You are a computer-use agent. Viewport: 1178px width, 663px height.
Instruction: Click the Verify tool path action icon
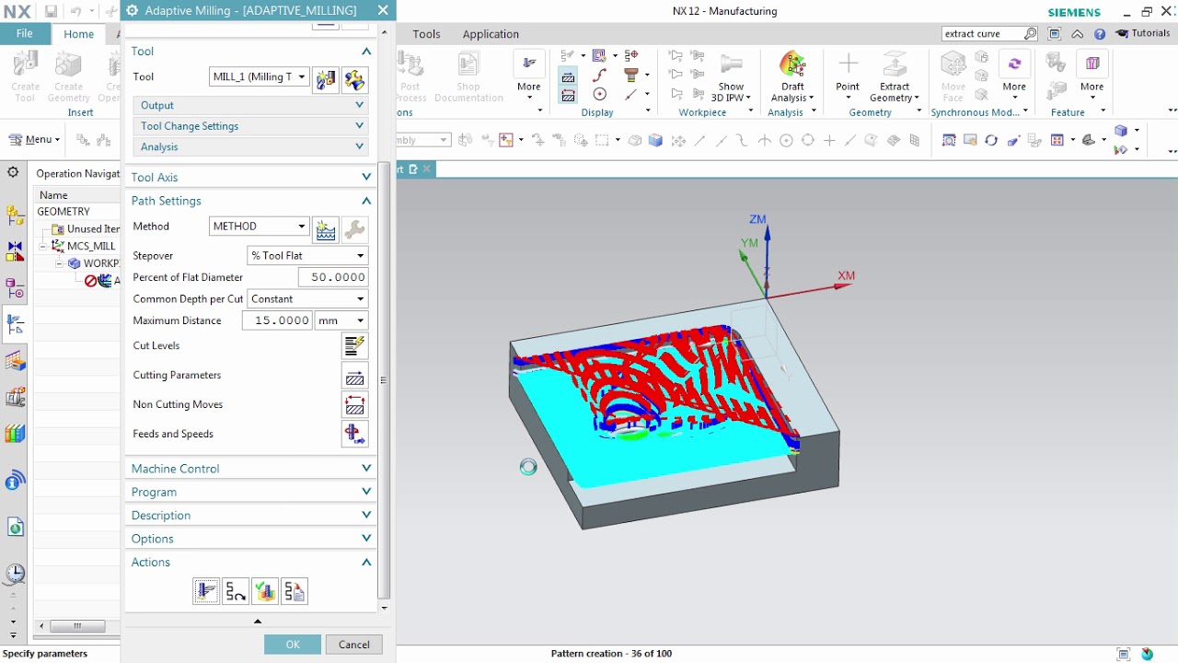(x=265, y=591)
